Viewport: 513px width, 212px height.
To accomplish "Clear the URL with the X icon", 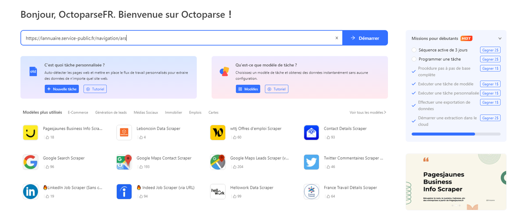I will (x=337, y=38).
